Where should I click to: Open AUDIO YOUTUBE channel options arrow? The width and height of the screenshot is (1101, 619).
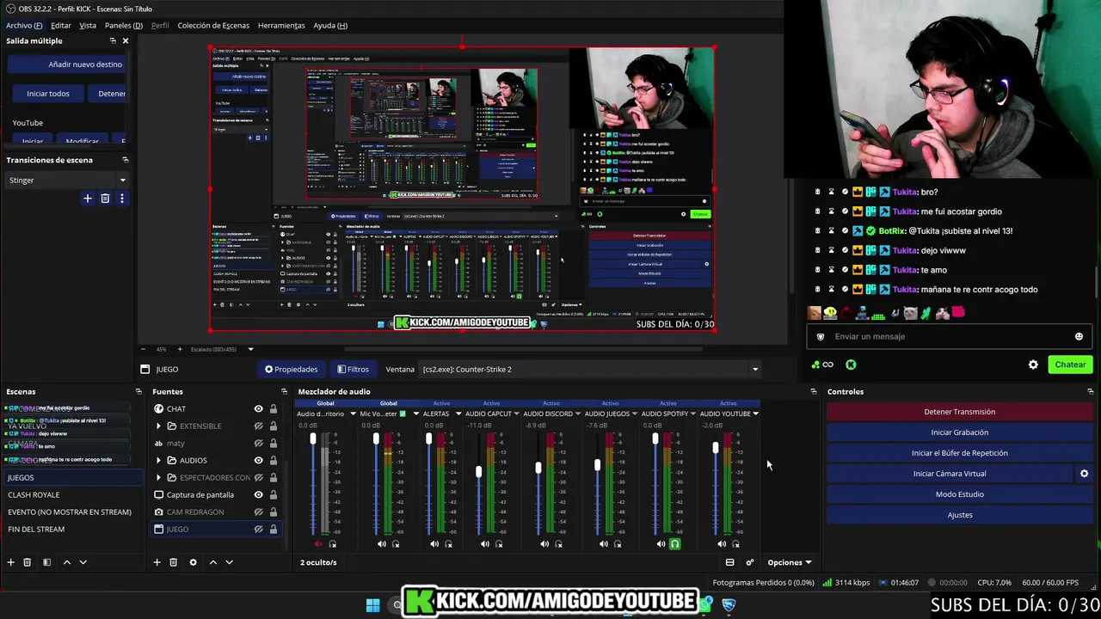point(755,414)
